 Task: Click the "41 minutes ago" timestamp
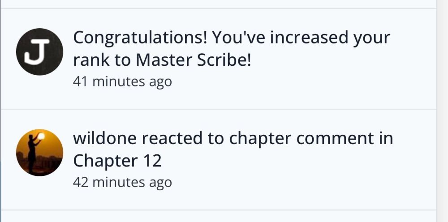[x=122, y=81]
